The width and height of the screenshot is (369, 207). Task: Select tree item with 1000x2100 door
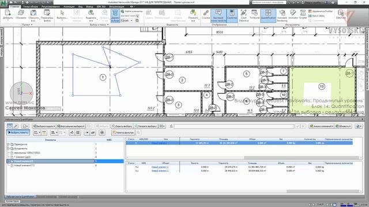pos(27,153)
